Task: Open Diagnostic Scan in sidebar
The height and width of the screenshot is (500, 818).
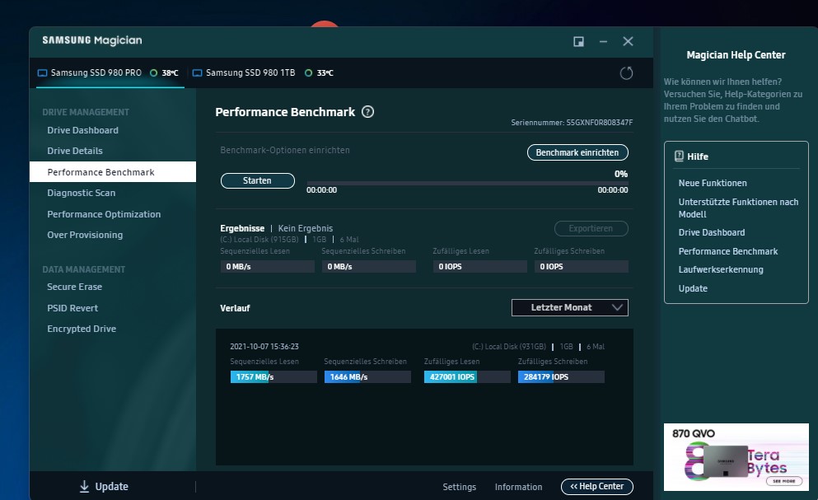Action: click(81, 193)
